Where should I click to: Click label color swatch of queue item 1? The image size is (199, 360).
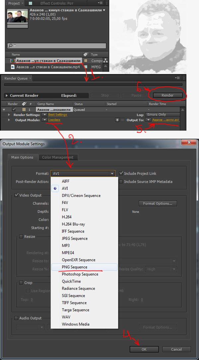(24, 110)
